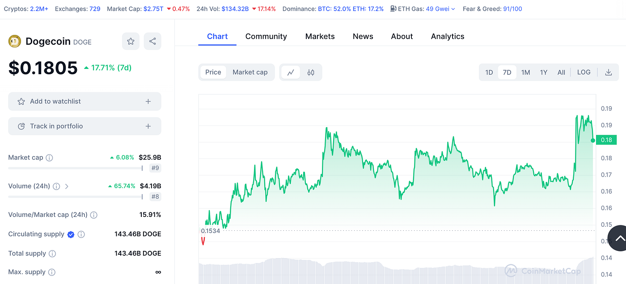The height and width of the screenshot is (284, 626).
Task: Open BTC: 52.0% dominance link
Action: click(334, 9)
